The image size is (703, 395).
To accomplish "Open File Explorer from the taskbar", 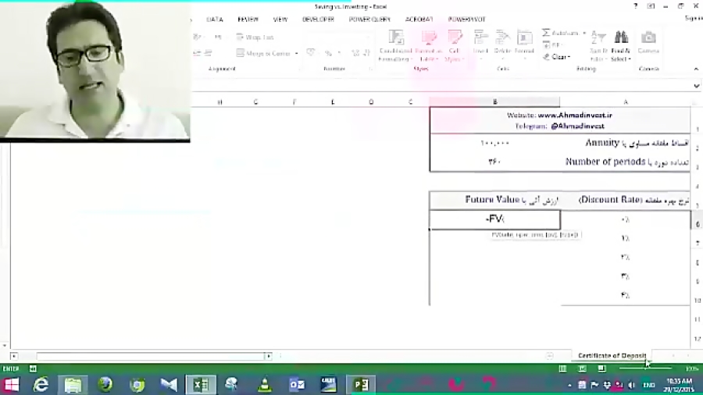I will click(73, 384).
